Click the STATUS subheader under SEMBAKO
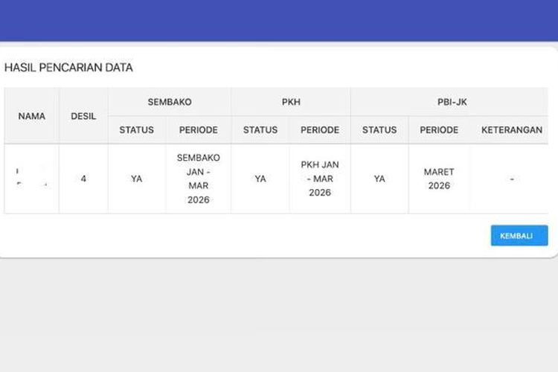The height and width of the screenshot is (372, 558). 137,129
